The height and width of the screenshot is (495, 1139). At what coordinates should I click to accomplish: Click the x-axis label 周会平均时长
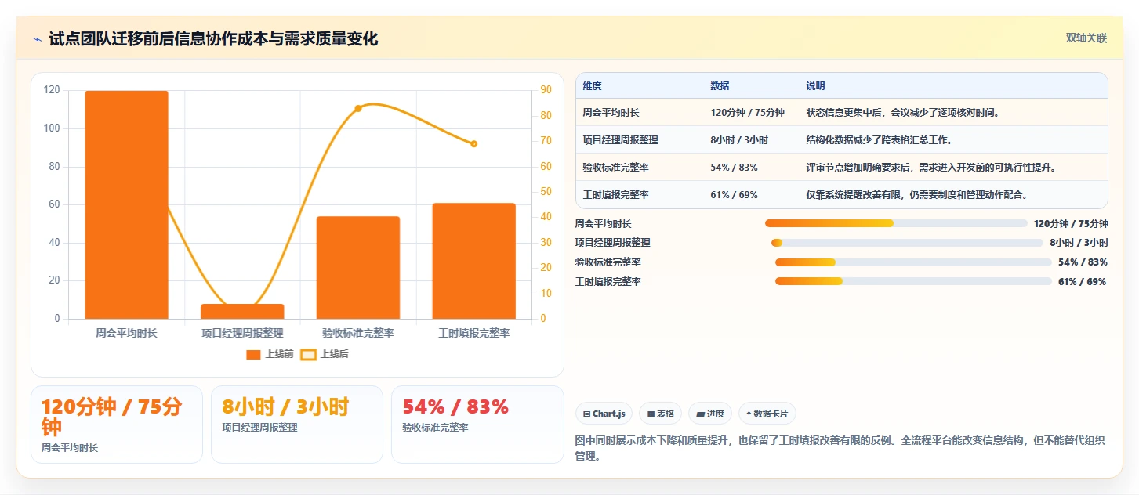pyautogui.click(x=126, y=333)
